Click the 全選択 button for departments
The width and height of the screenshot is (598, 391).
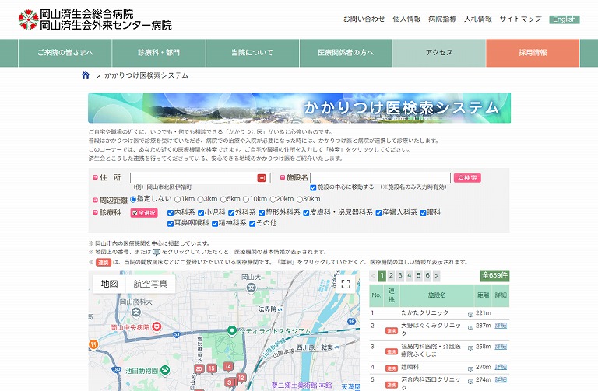(144, 212)
